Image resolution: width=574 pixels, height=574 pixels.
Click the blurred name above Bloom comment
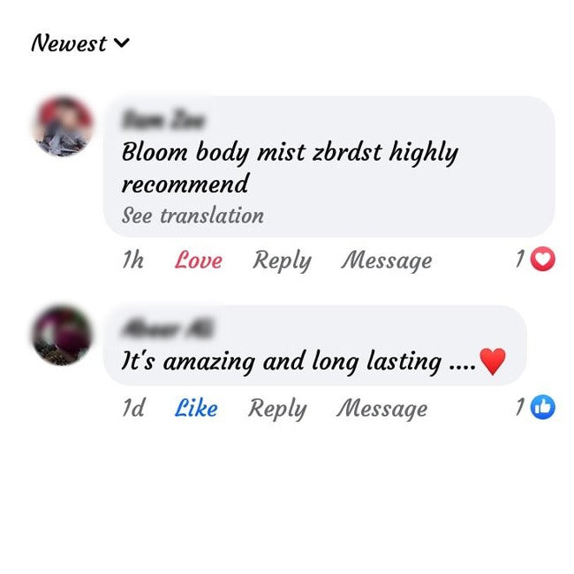point(162,119)
